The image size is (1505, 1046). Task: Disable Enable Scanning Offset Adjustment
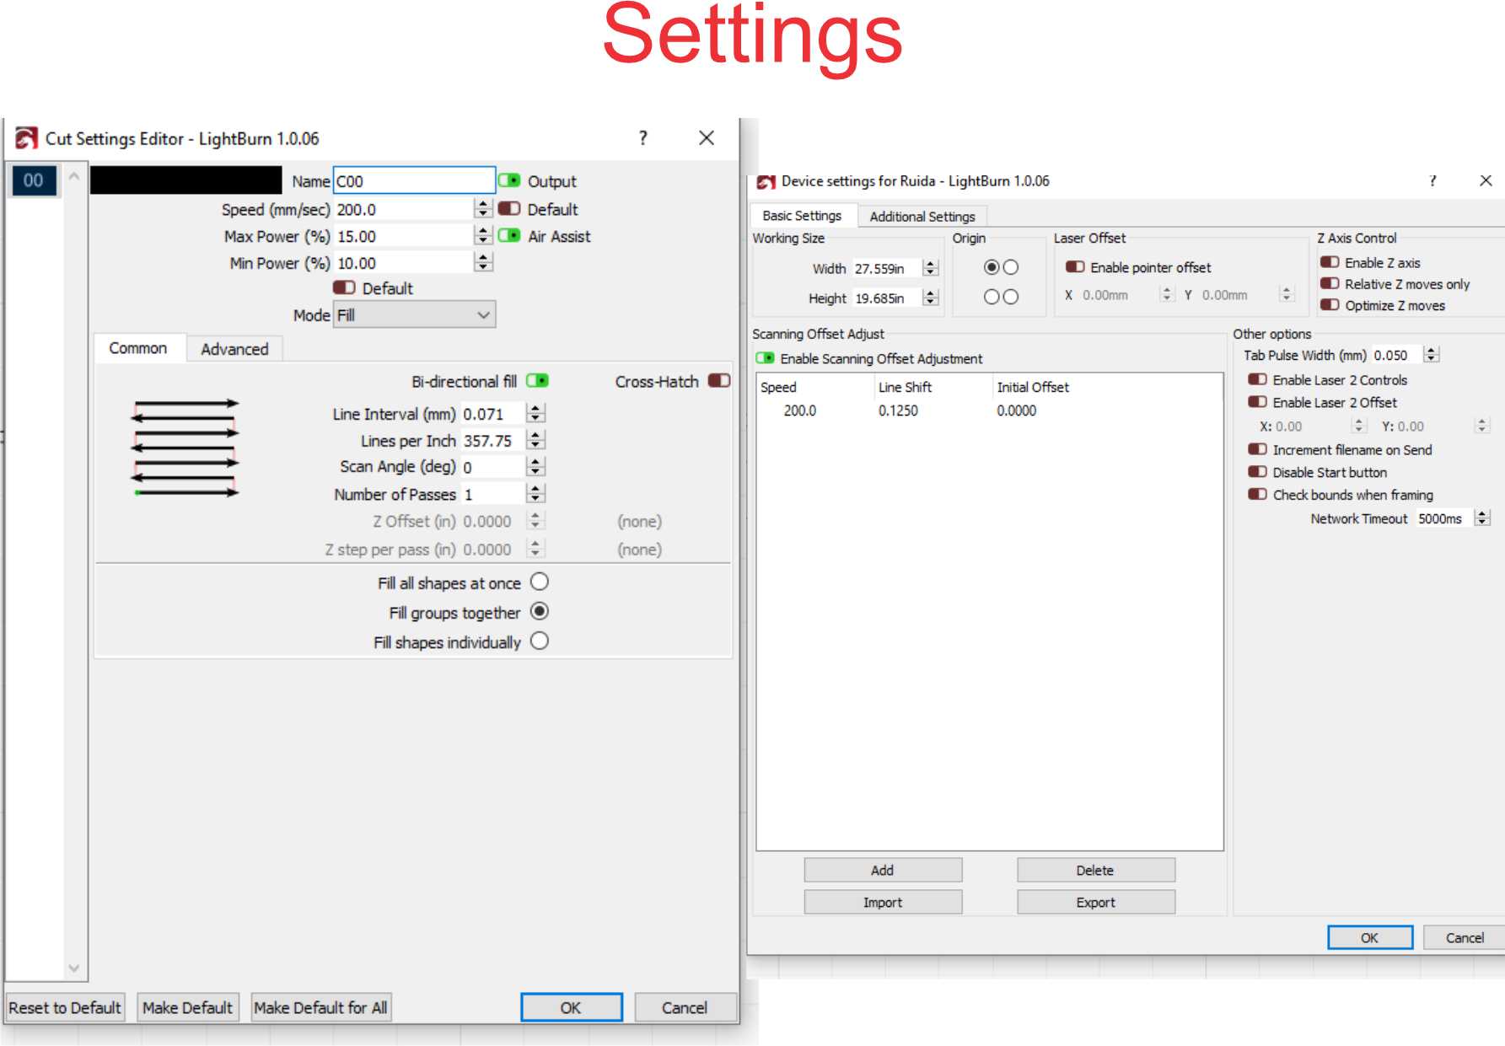tap(767, 357)
